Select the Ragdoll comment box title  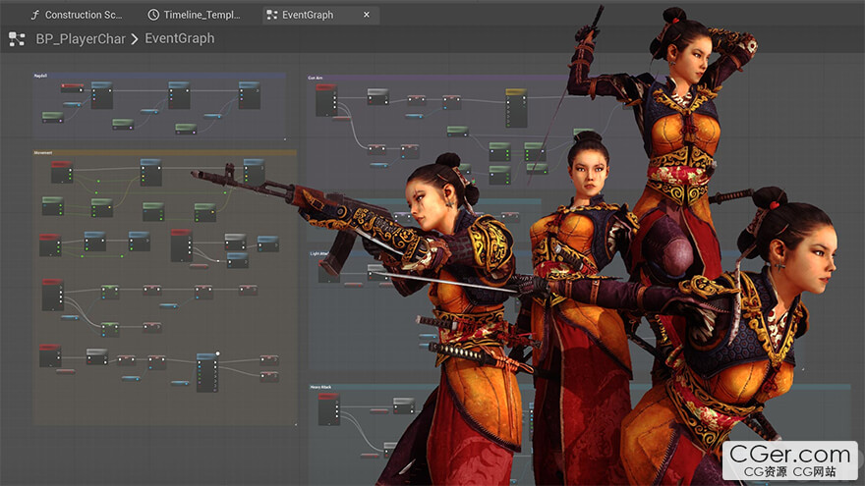(x=41, y=76)
